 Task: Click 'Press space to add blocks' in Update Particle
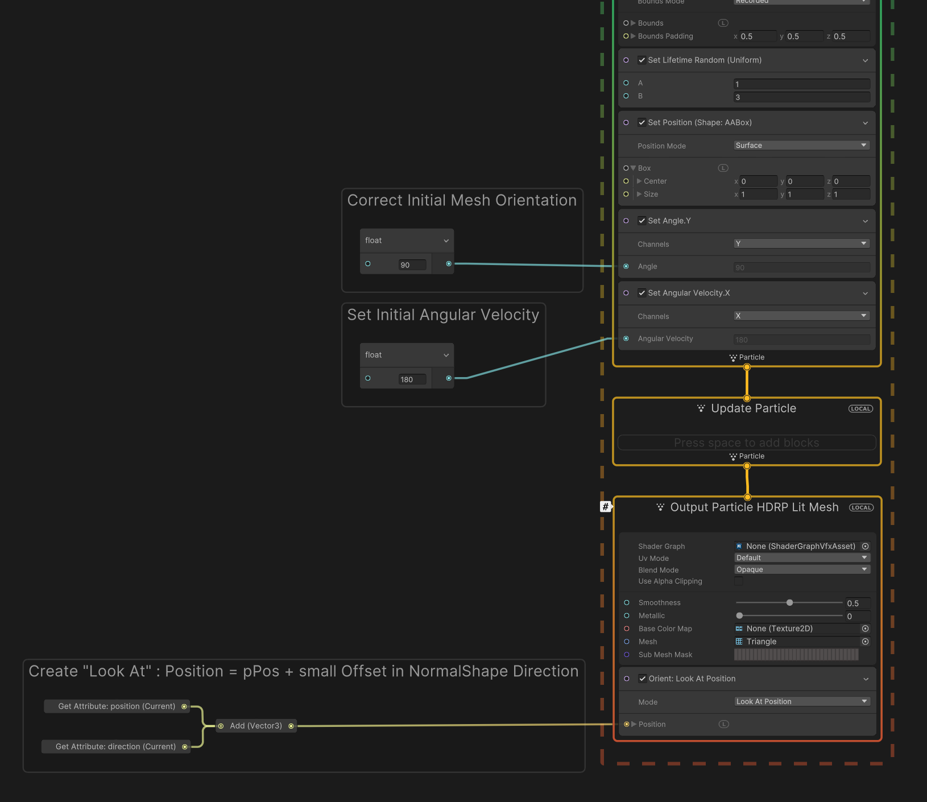click(x=746, y=443)
